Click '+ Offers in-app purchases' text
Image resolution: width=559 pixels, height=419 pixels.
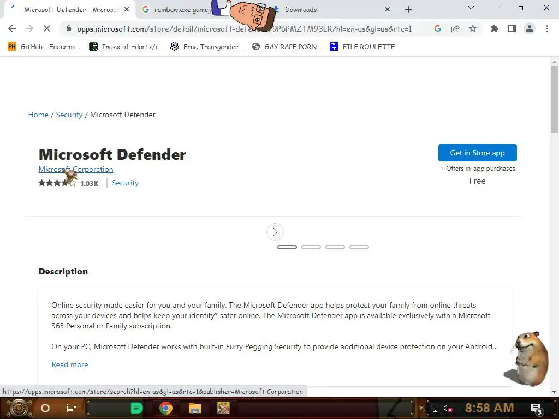[x=477, y=169]
